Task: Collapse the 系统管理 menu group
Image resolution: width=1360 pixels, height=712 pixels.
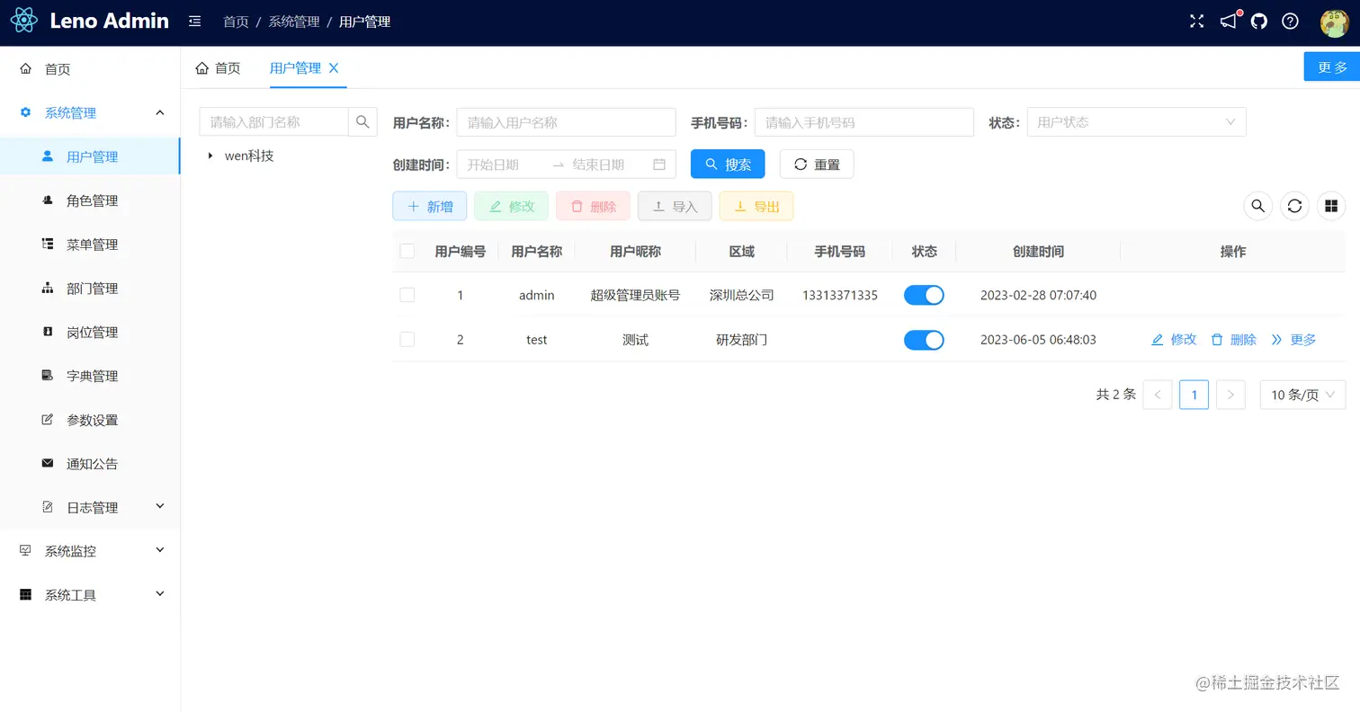Action: (x=90, y=112)
